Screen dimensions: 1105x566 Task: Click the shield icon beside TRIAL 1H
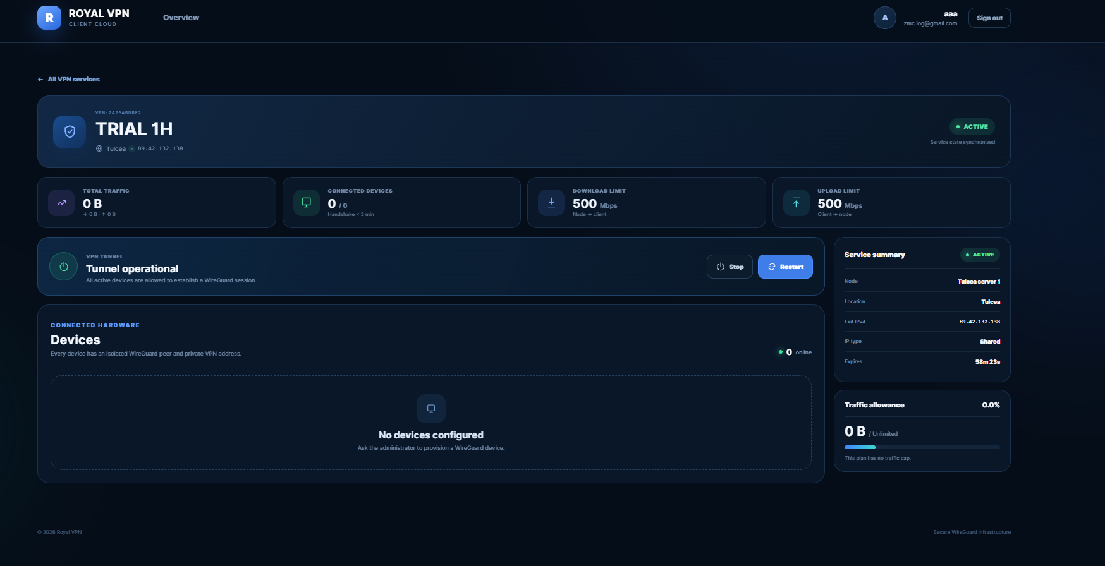(70, 131)
